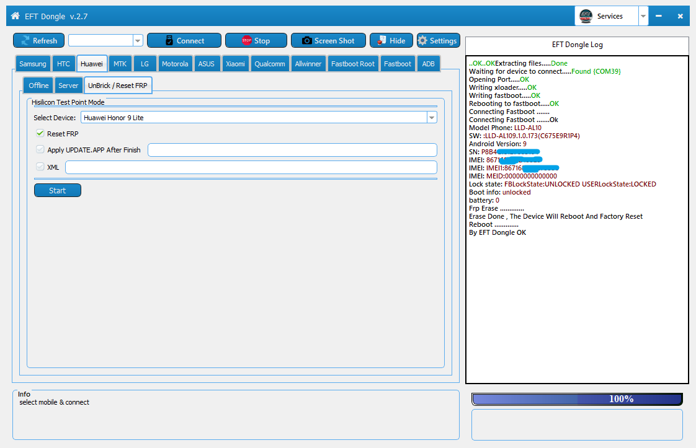Click the 'Erase Done' log line
Image resolution: width=696 pixels, height=448 pixels.
click(x=556, y=216)
